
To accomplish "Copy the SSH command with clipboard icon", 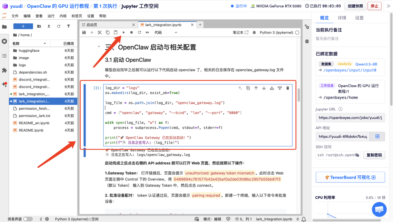I will click(x=357, y=155).
